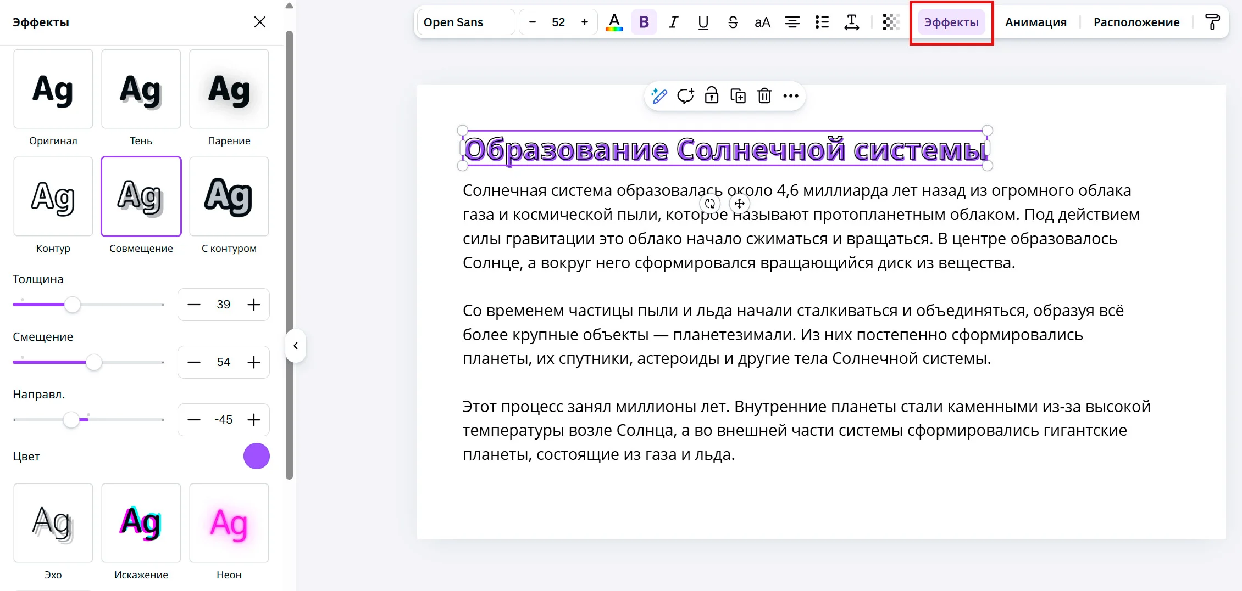Screen dimensions: 1242x591
Task: Click the copy style paint roller icon
Action: [x=1212, y=22]
